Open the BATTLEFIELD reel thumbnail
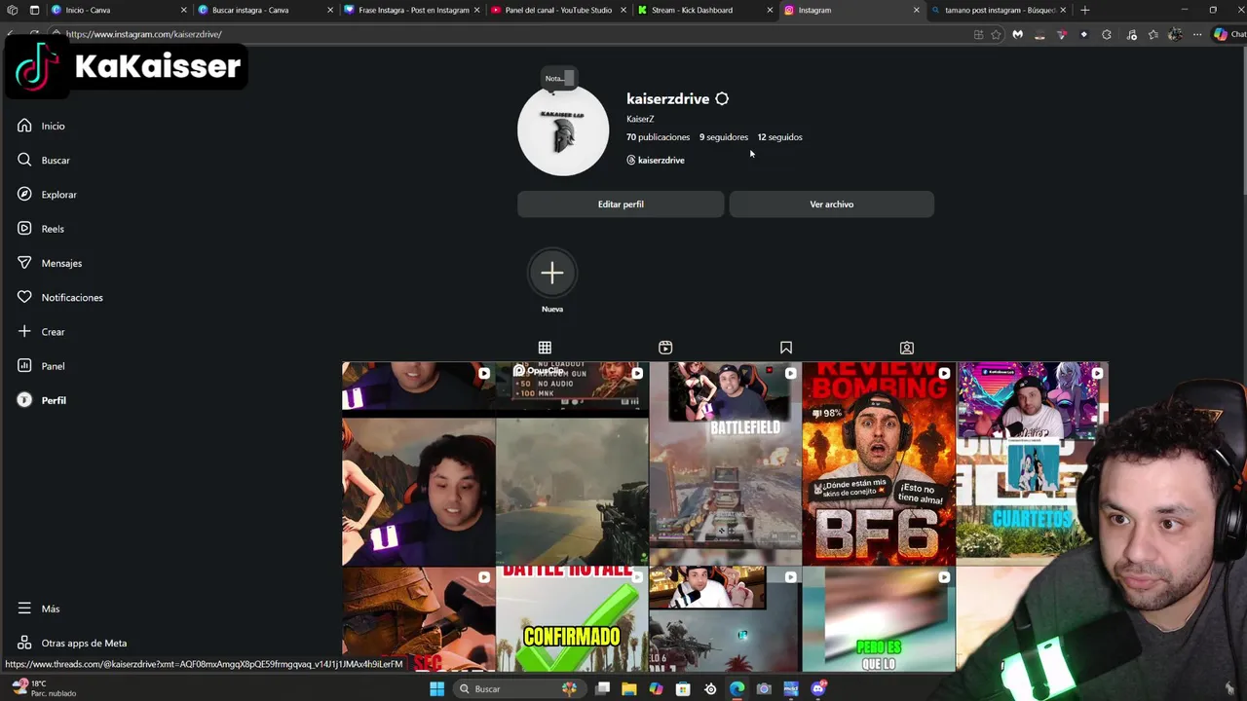1247x701 pixels. point(726,463)
